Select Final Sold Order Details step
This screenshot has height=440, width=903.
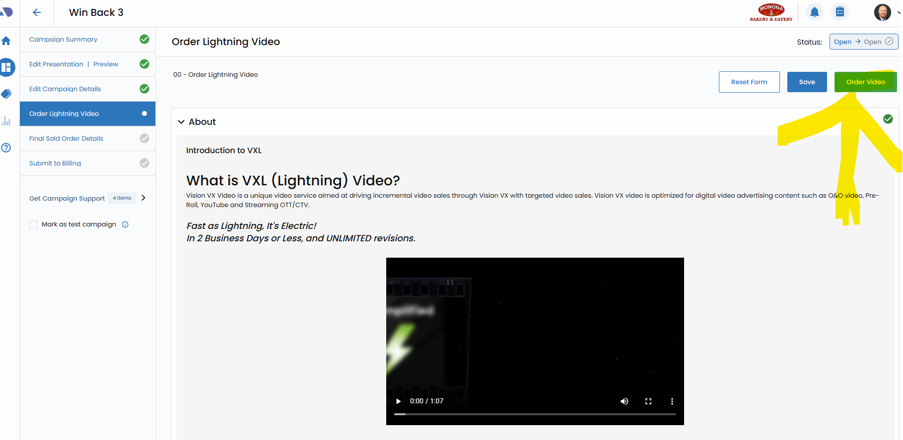coord(66,138)
